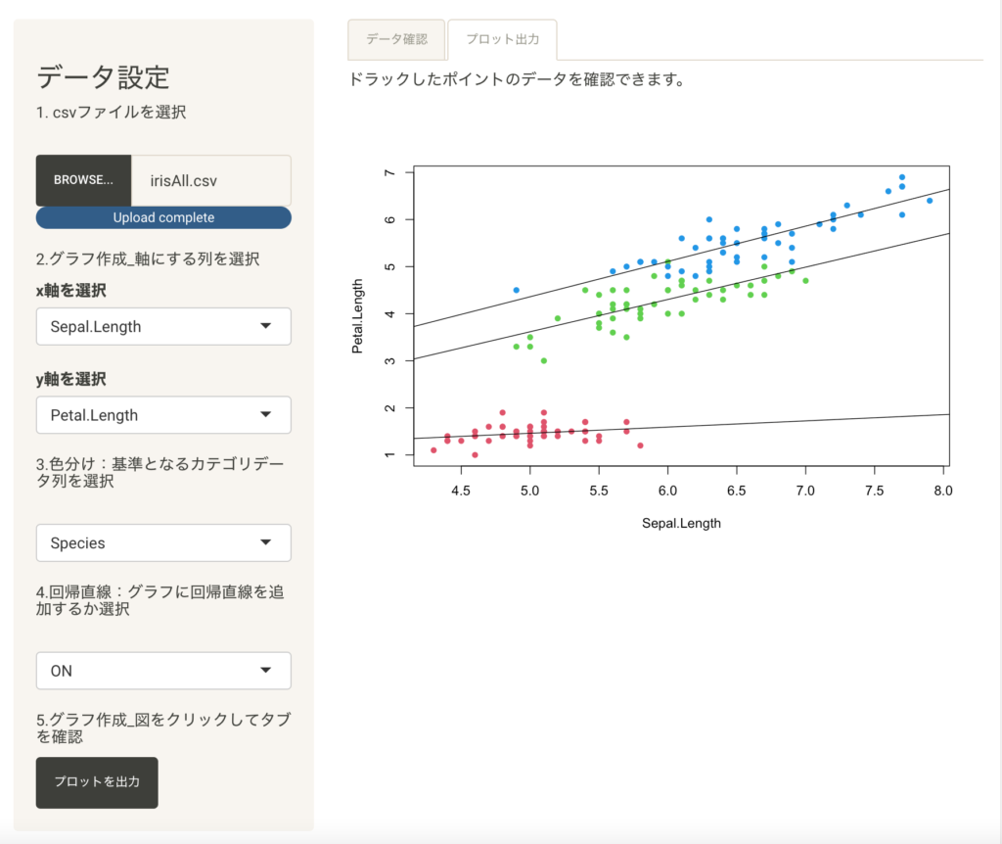Image resolution: width=1002 pixels, height=844 pixels.
Task: Expand the regression line ON dropdown
Action: [163, 671]
